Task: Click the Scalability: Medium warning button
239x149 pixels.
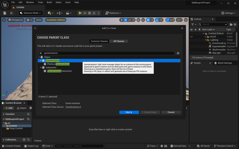Action: 56,20
